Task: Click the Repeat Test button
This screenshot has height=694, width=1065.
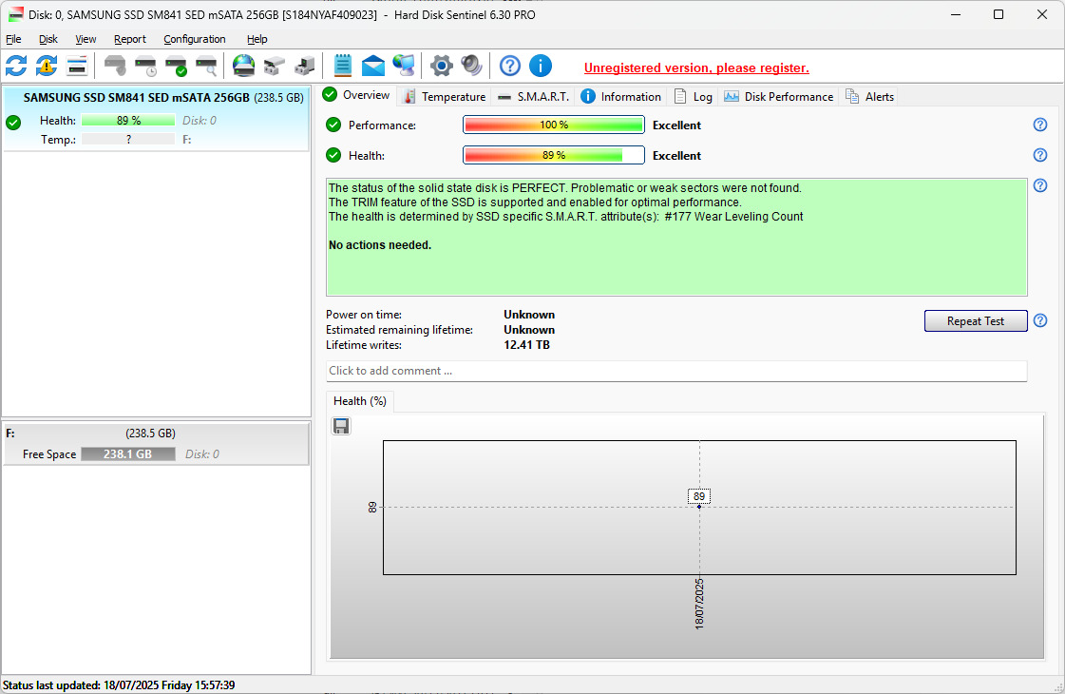Action: (x=976, y=320)
